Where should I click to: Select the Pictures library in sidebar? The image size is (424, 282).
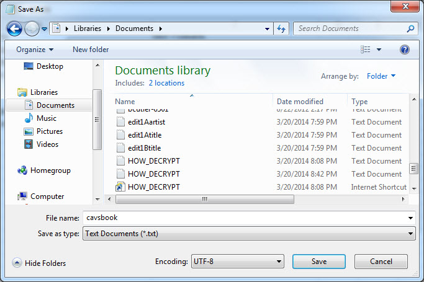[49, 131]
